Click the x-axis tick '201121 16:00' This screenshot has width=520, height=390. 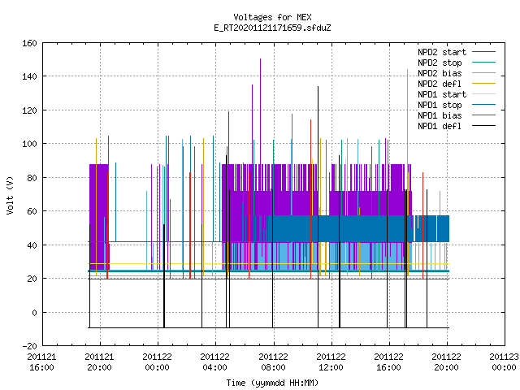coord(41,362)
